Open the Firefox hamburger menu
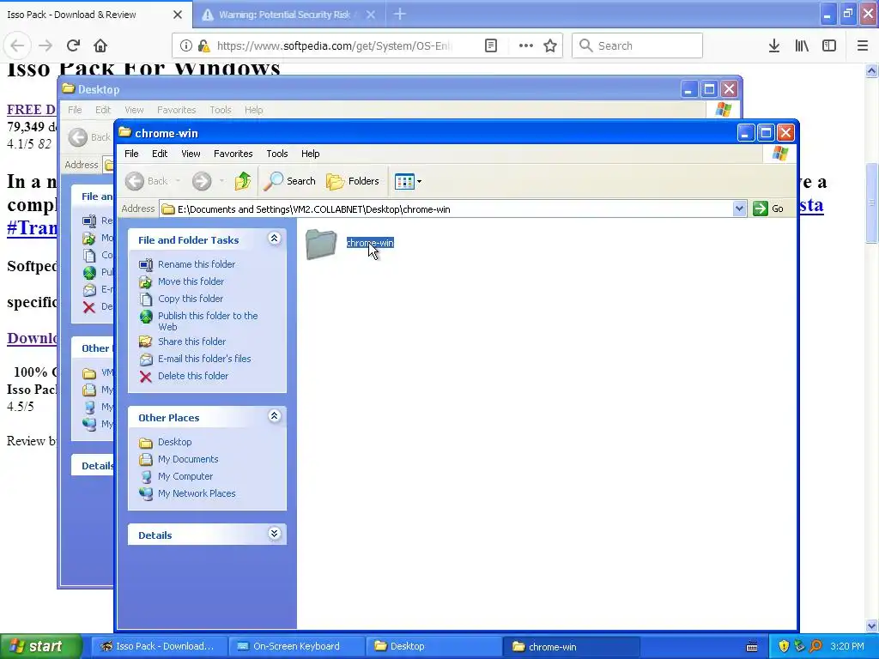This screenshot has height=659, width=879. point(863,45)
